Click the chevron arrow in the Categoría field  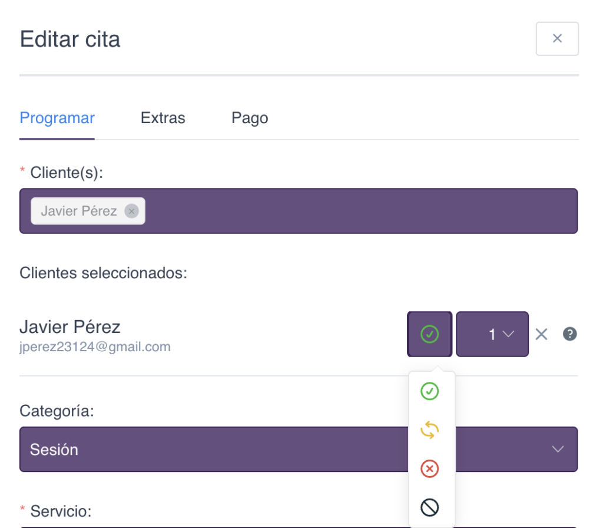[558, 449]
